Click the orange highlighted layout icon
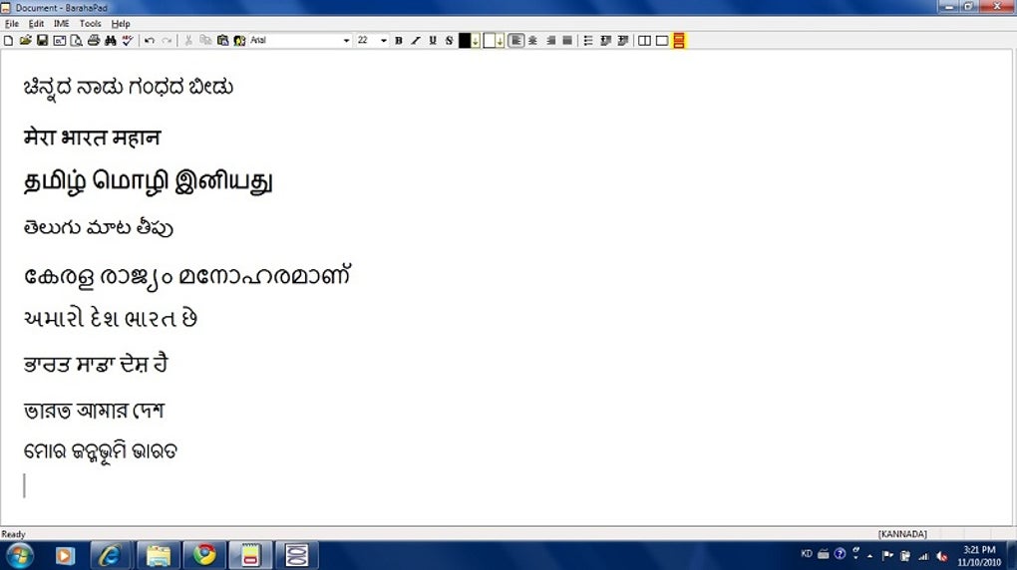 click(678, 40)
